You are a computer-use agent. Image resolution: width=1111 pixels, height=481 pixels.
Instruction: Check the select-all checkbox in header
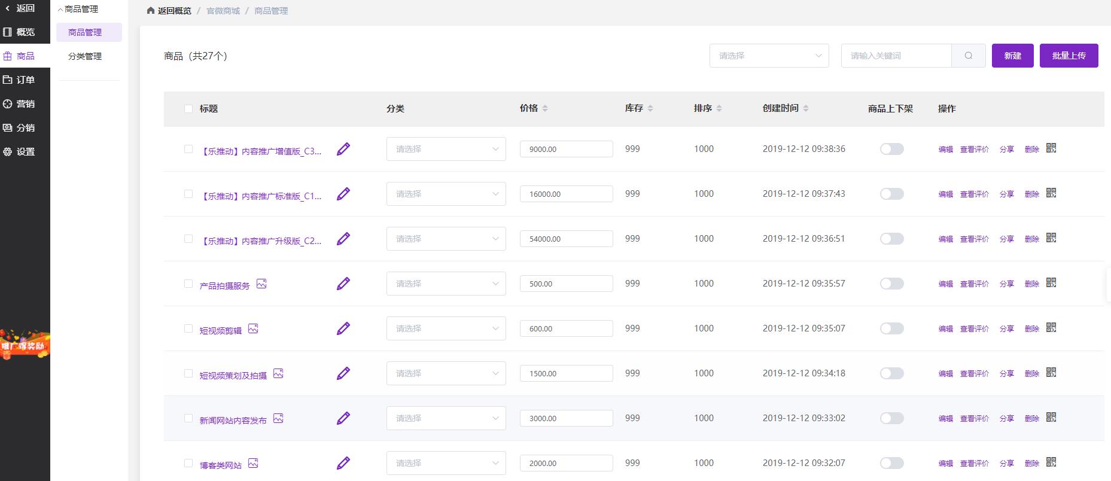[188, 109]
